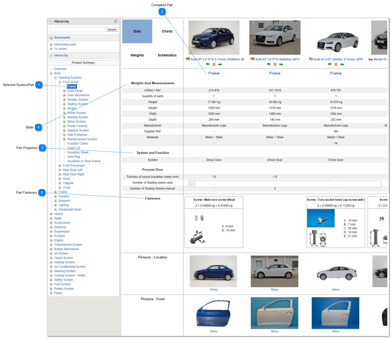Switch to the Data tab
391x338 pixels.
[x=137, y=31]
